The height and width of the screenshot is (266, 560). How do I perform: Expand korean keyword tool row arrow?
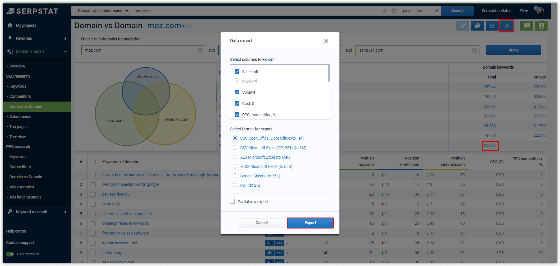tap(287, 243)
